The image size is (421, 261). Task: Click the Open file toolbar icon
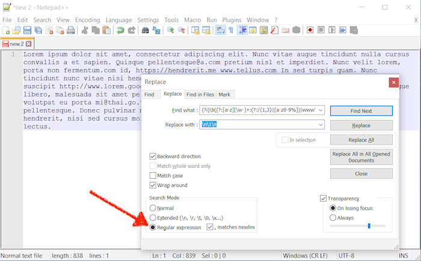pos(16,30)
